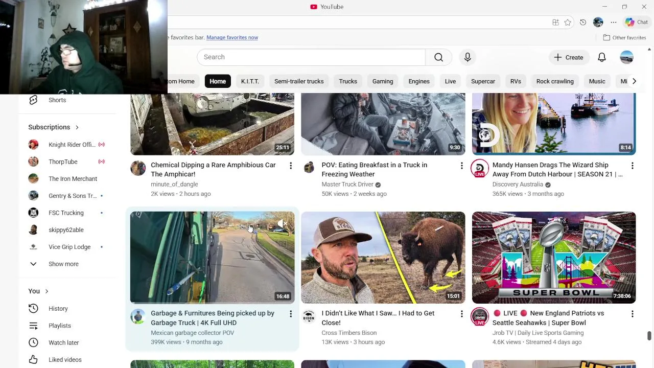
Task: Select the Engines chip
Action: (x=419, y=81)
